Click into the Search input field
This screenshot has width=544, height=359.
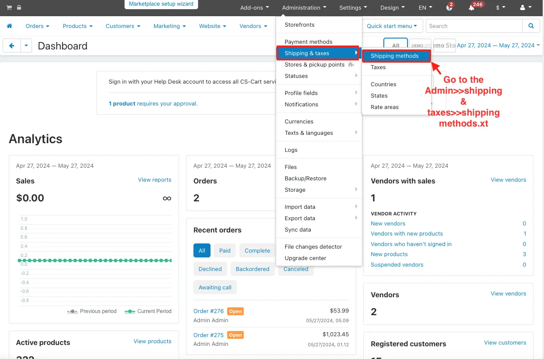click(474, 26)
